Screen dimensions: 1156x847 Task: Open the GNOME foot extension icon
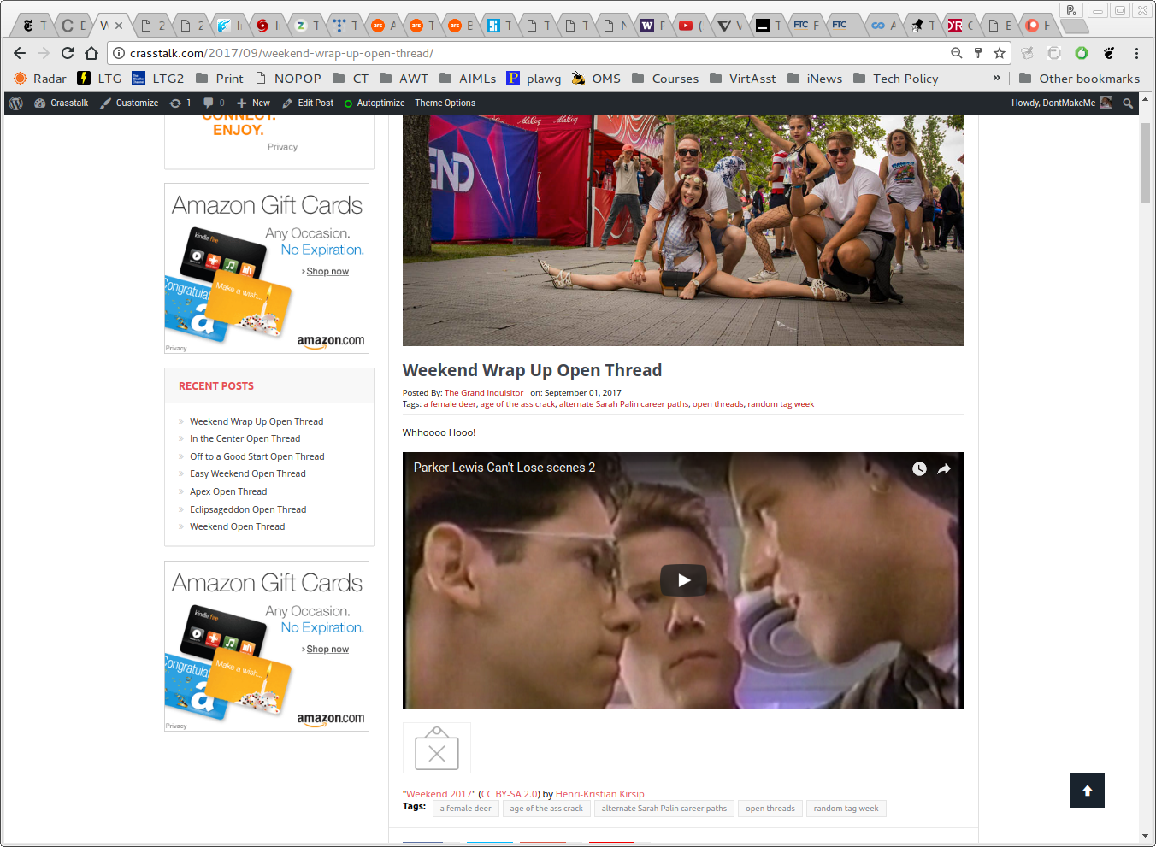pos(1109,53)
